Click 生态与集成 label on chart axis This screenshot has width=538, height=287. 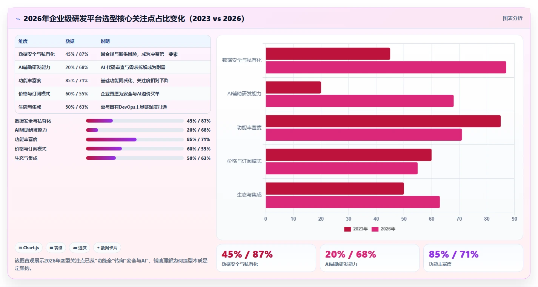pyautogui.click(x=249, y=195)
